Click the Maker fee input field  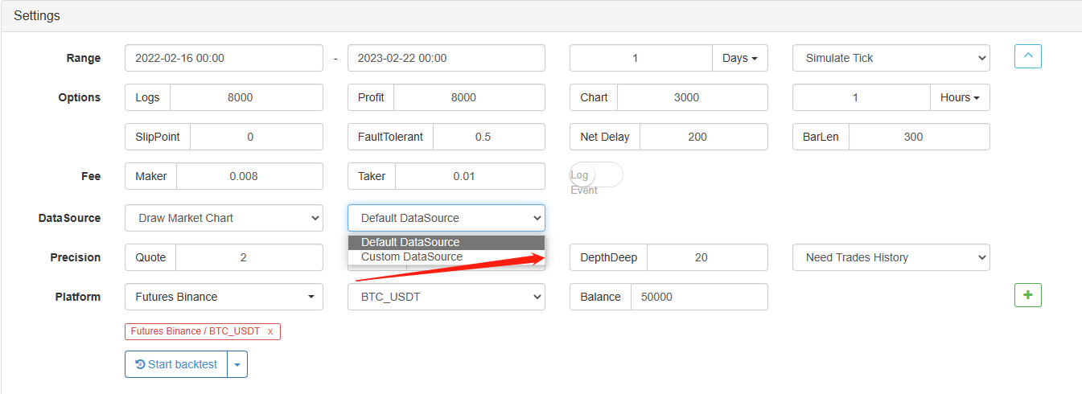(x=249, y=176)
